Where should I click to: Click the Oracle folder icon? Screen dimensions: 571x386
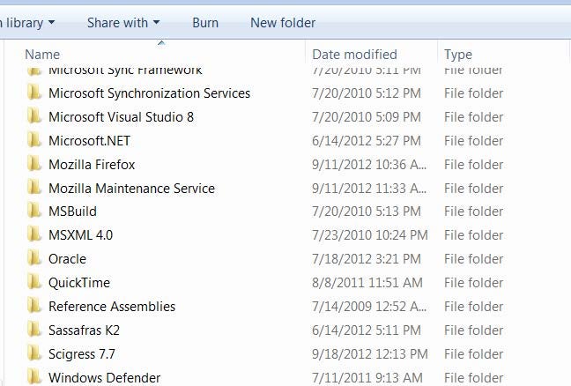point(34,258)
